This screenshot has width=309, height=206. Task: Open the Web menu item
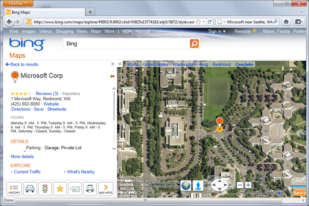coord(14,31)
